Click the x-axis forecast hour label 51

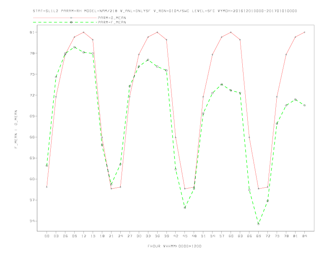point(203,236)
